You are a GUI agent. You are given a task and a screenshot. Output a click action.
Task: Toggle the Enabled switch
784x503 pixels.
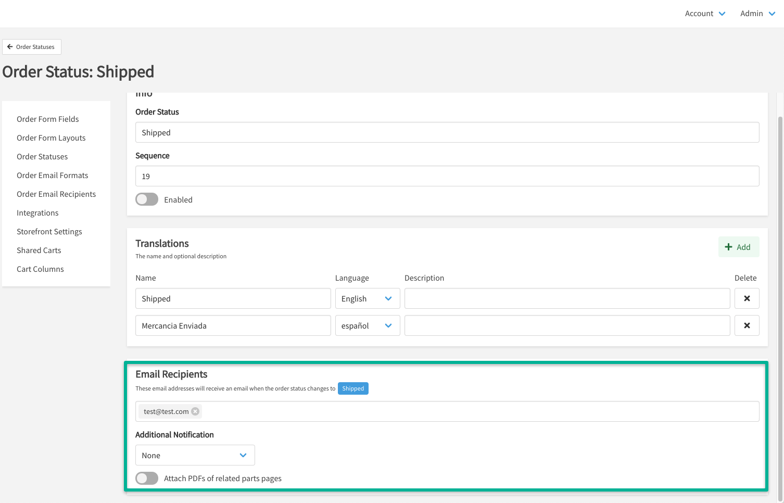click(147, 199)
